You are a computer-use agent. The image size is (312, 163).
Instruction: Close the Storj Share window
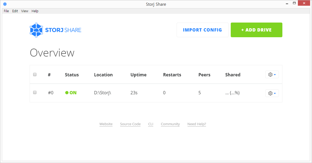pyautogui.click(x=304, y=3)
